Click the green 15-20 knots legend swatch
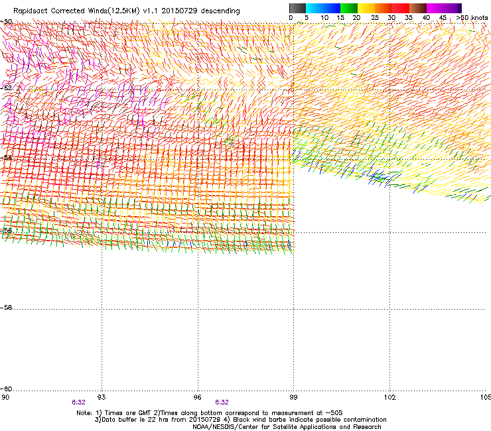 (349, 8)
